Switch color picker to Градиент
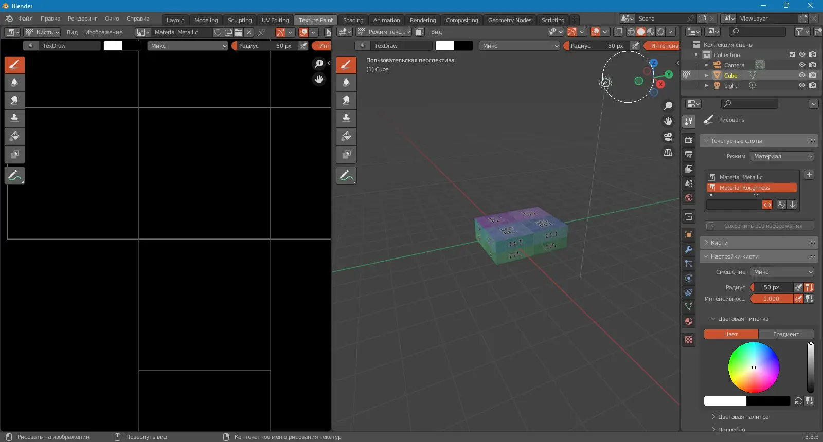 coord(786,334)
